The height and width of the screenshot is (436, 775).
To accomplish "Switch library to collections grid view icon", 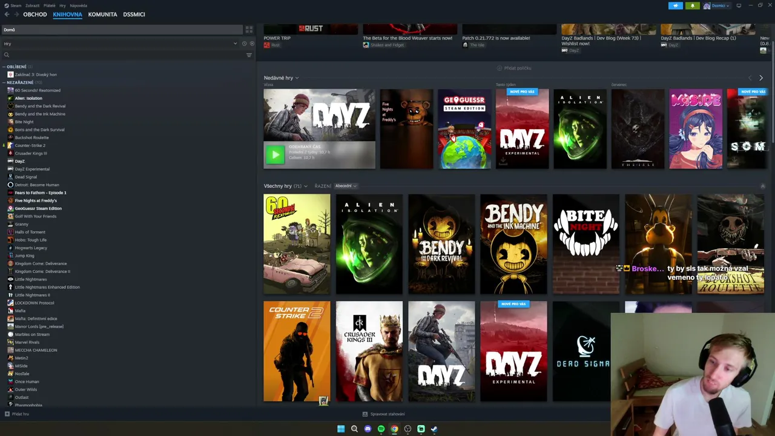I will pos(249,30).
